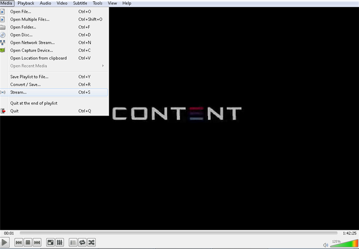Seek within the playback progress bar
This screenshot has width=359, height=249.
(x=178, y=233)
